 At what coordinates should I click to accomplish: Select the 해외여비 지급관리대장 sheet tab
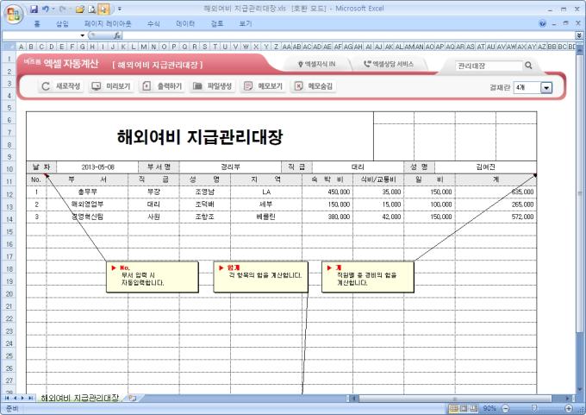pos(80,398)
